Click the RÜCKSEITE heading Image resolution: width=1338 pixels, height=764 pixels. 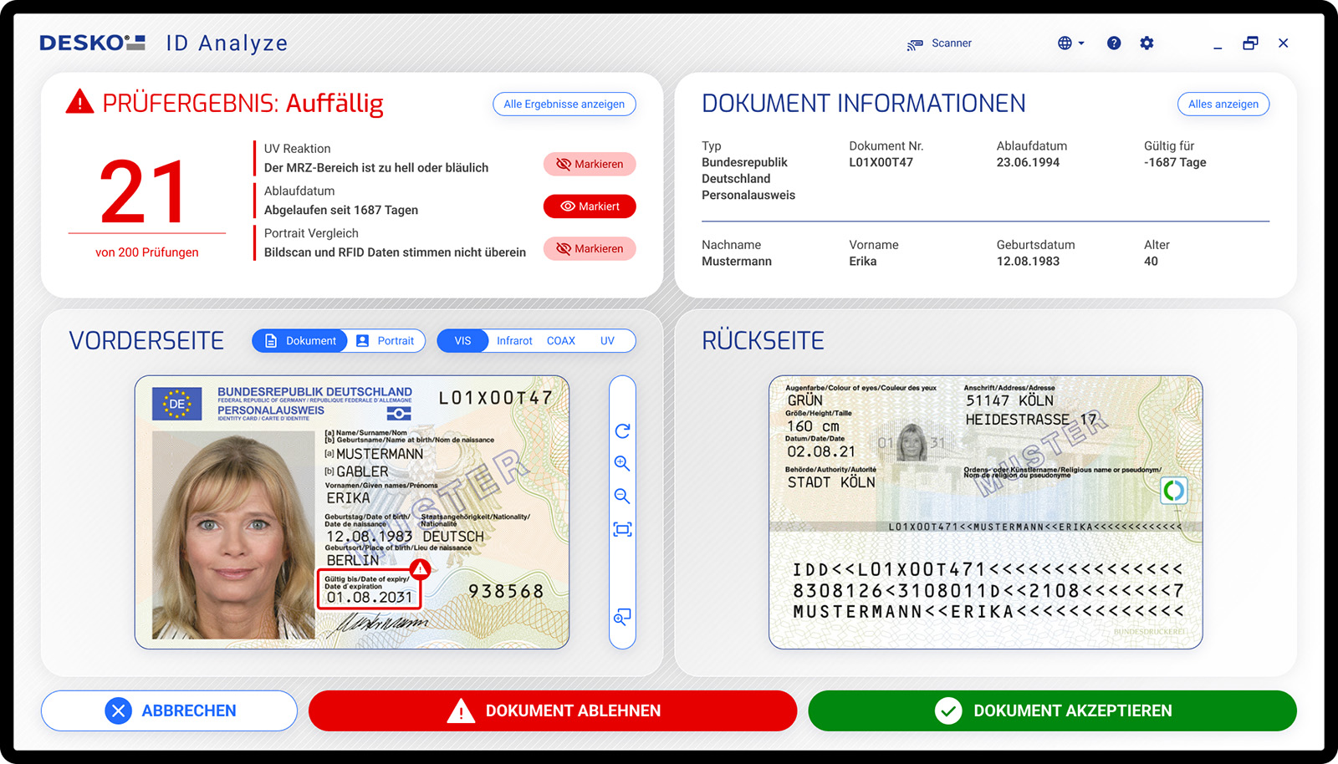tap(763, 341)
